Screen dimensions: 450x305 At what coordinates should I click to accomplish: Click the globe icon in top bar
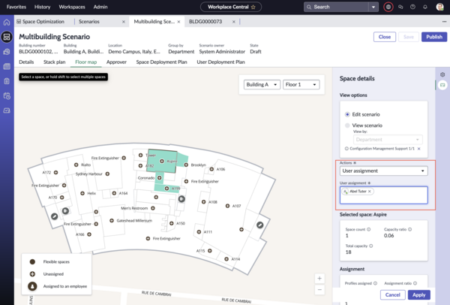(388, 7)
